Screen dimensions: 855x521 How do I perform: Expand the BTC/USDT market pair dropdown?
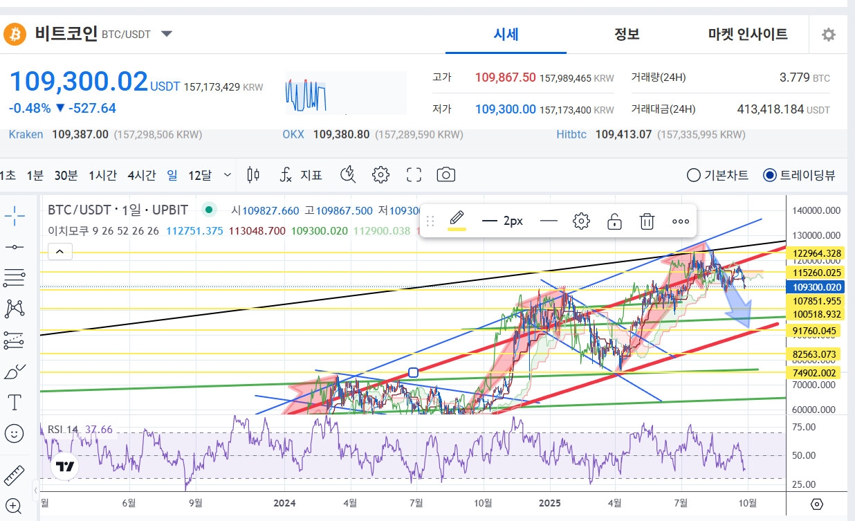[167, 34]
